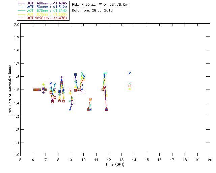This screenshot has height=173, width=216.
Task: Click the AOT 675nm legend entry
Action: pyautogui.click(x=43, y=10)
